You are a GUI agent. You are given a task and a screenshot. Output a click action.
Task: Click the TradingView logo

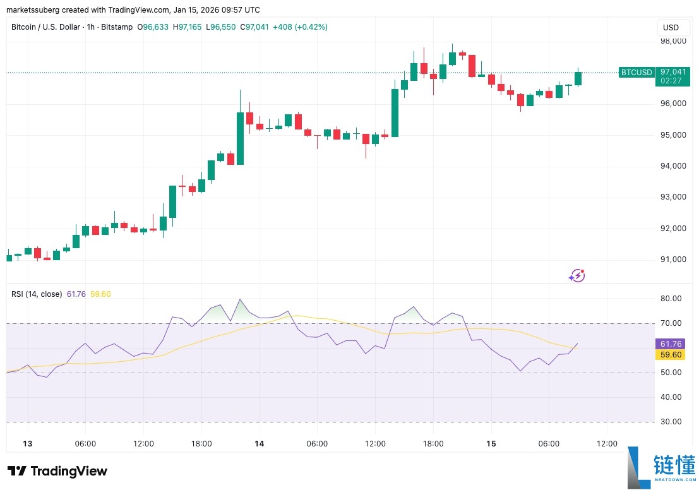point(57,471)
